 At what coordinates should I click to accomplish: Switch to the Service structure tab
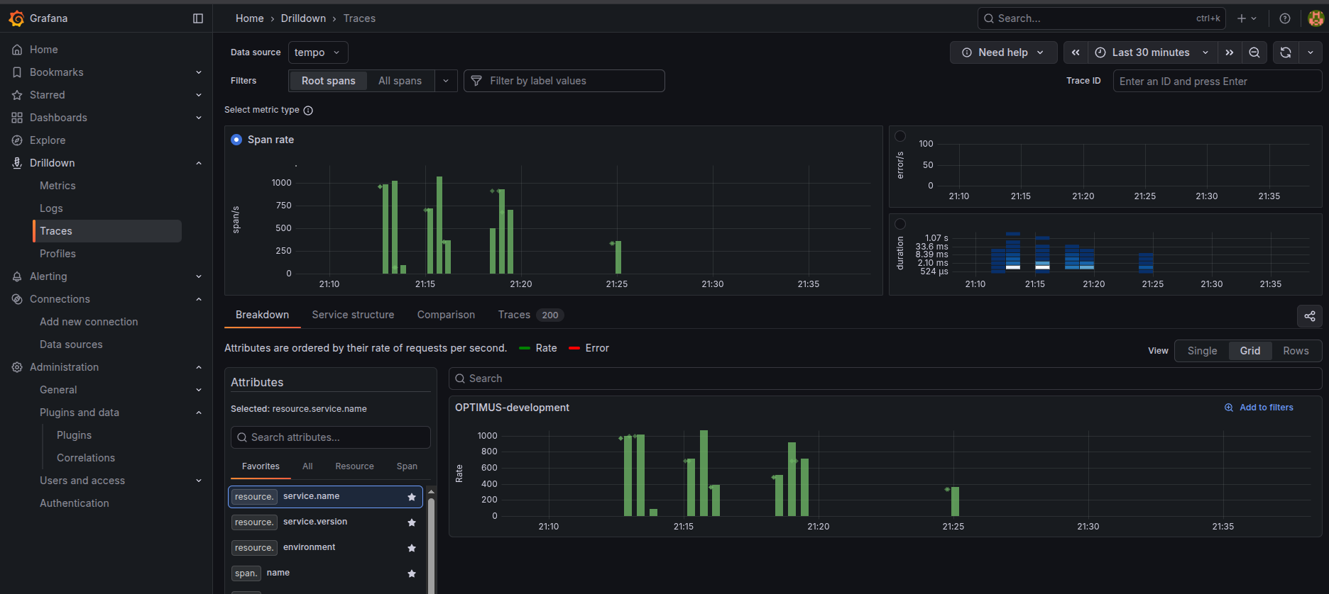[353, 315]
